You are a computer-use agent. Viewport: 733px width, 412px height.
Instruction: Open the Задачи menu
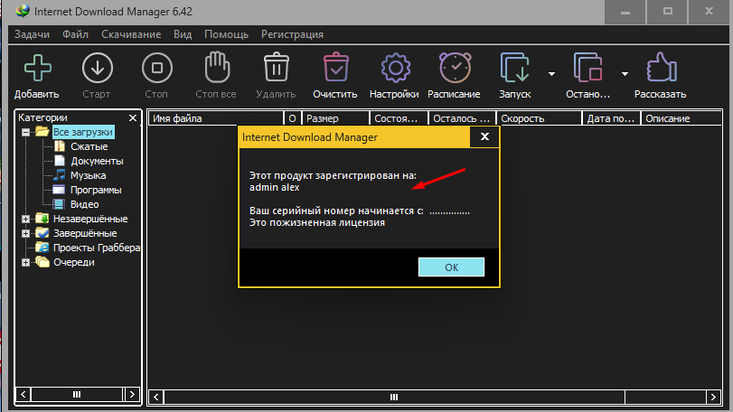[x=32, y=34]
